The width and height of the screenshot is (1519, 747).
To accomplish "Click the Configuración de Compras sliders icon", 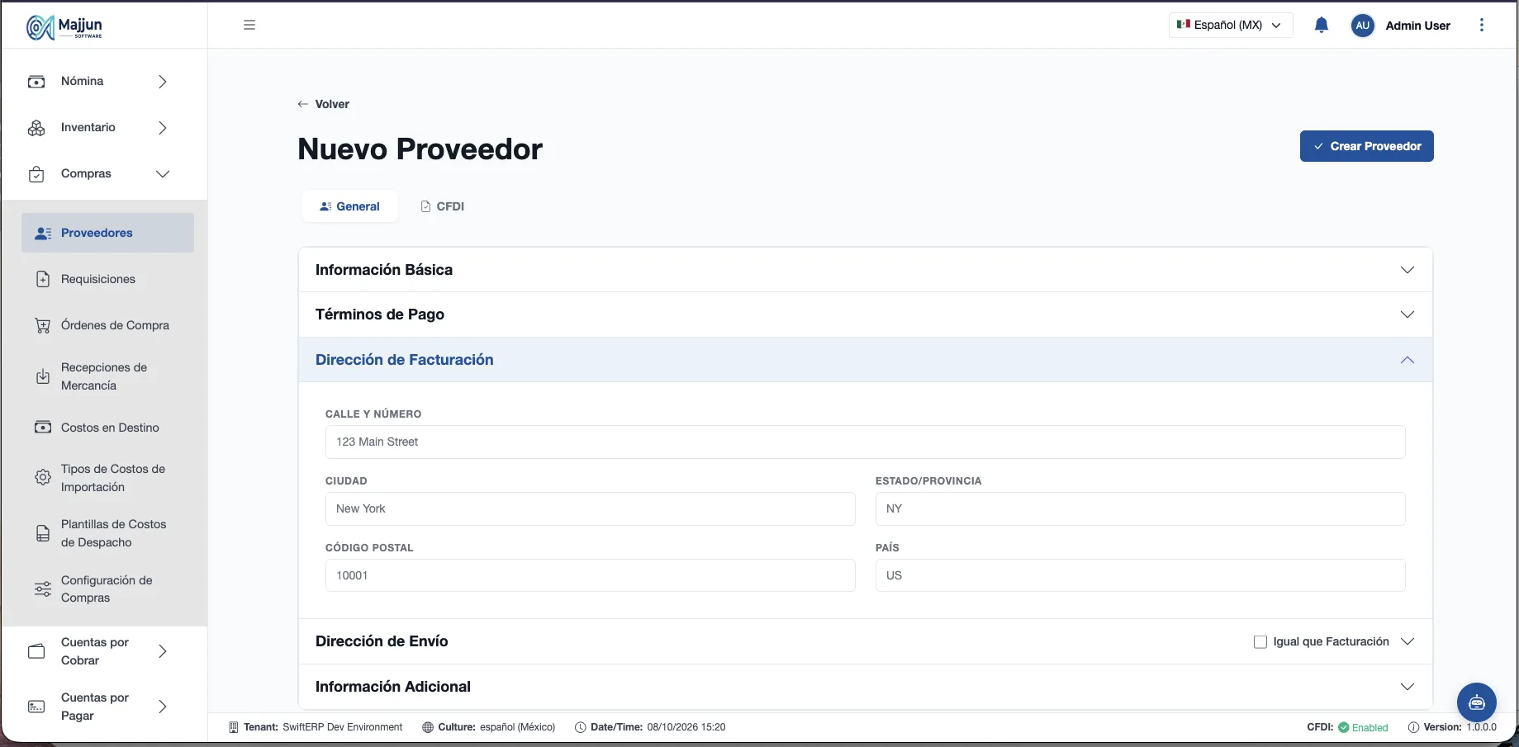I will (43, 589).
